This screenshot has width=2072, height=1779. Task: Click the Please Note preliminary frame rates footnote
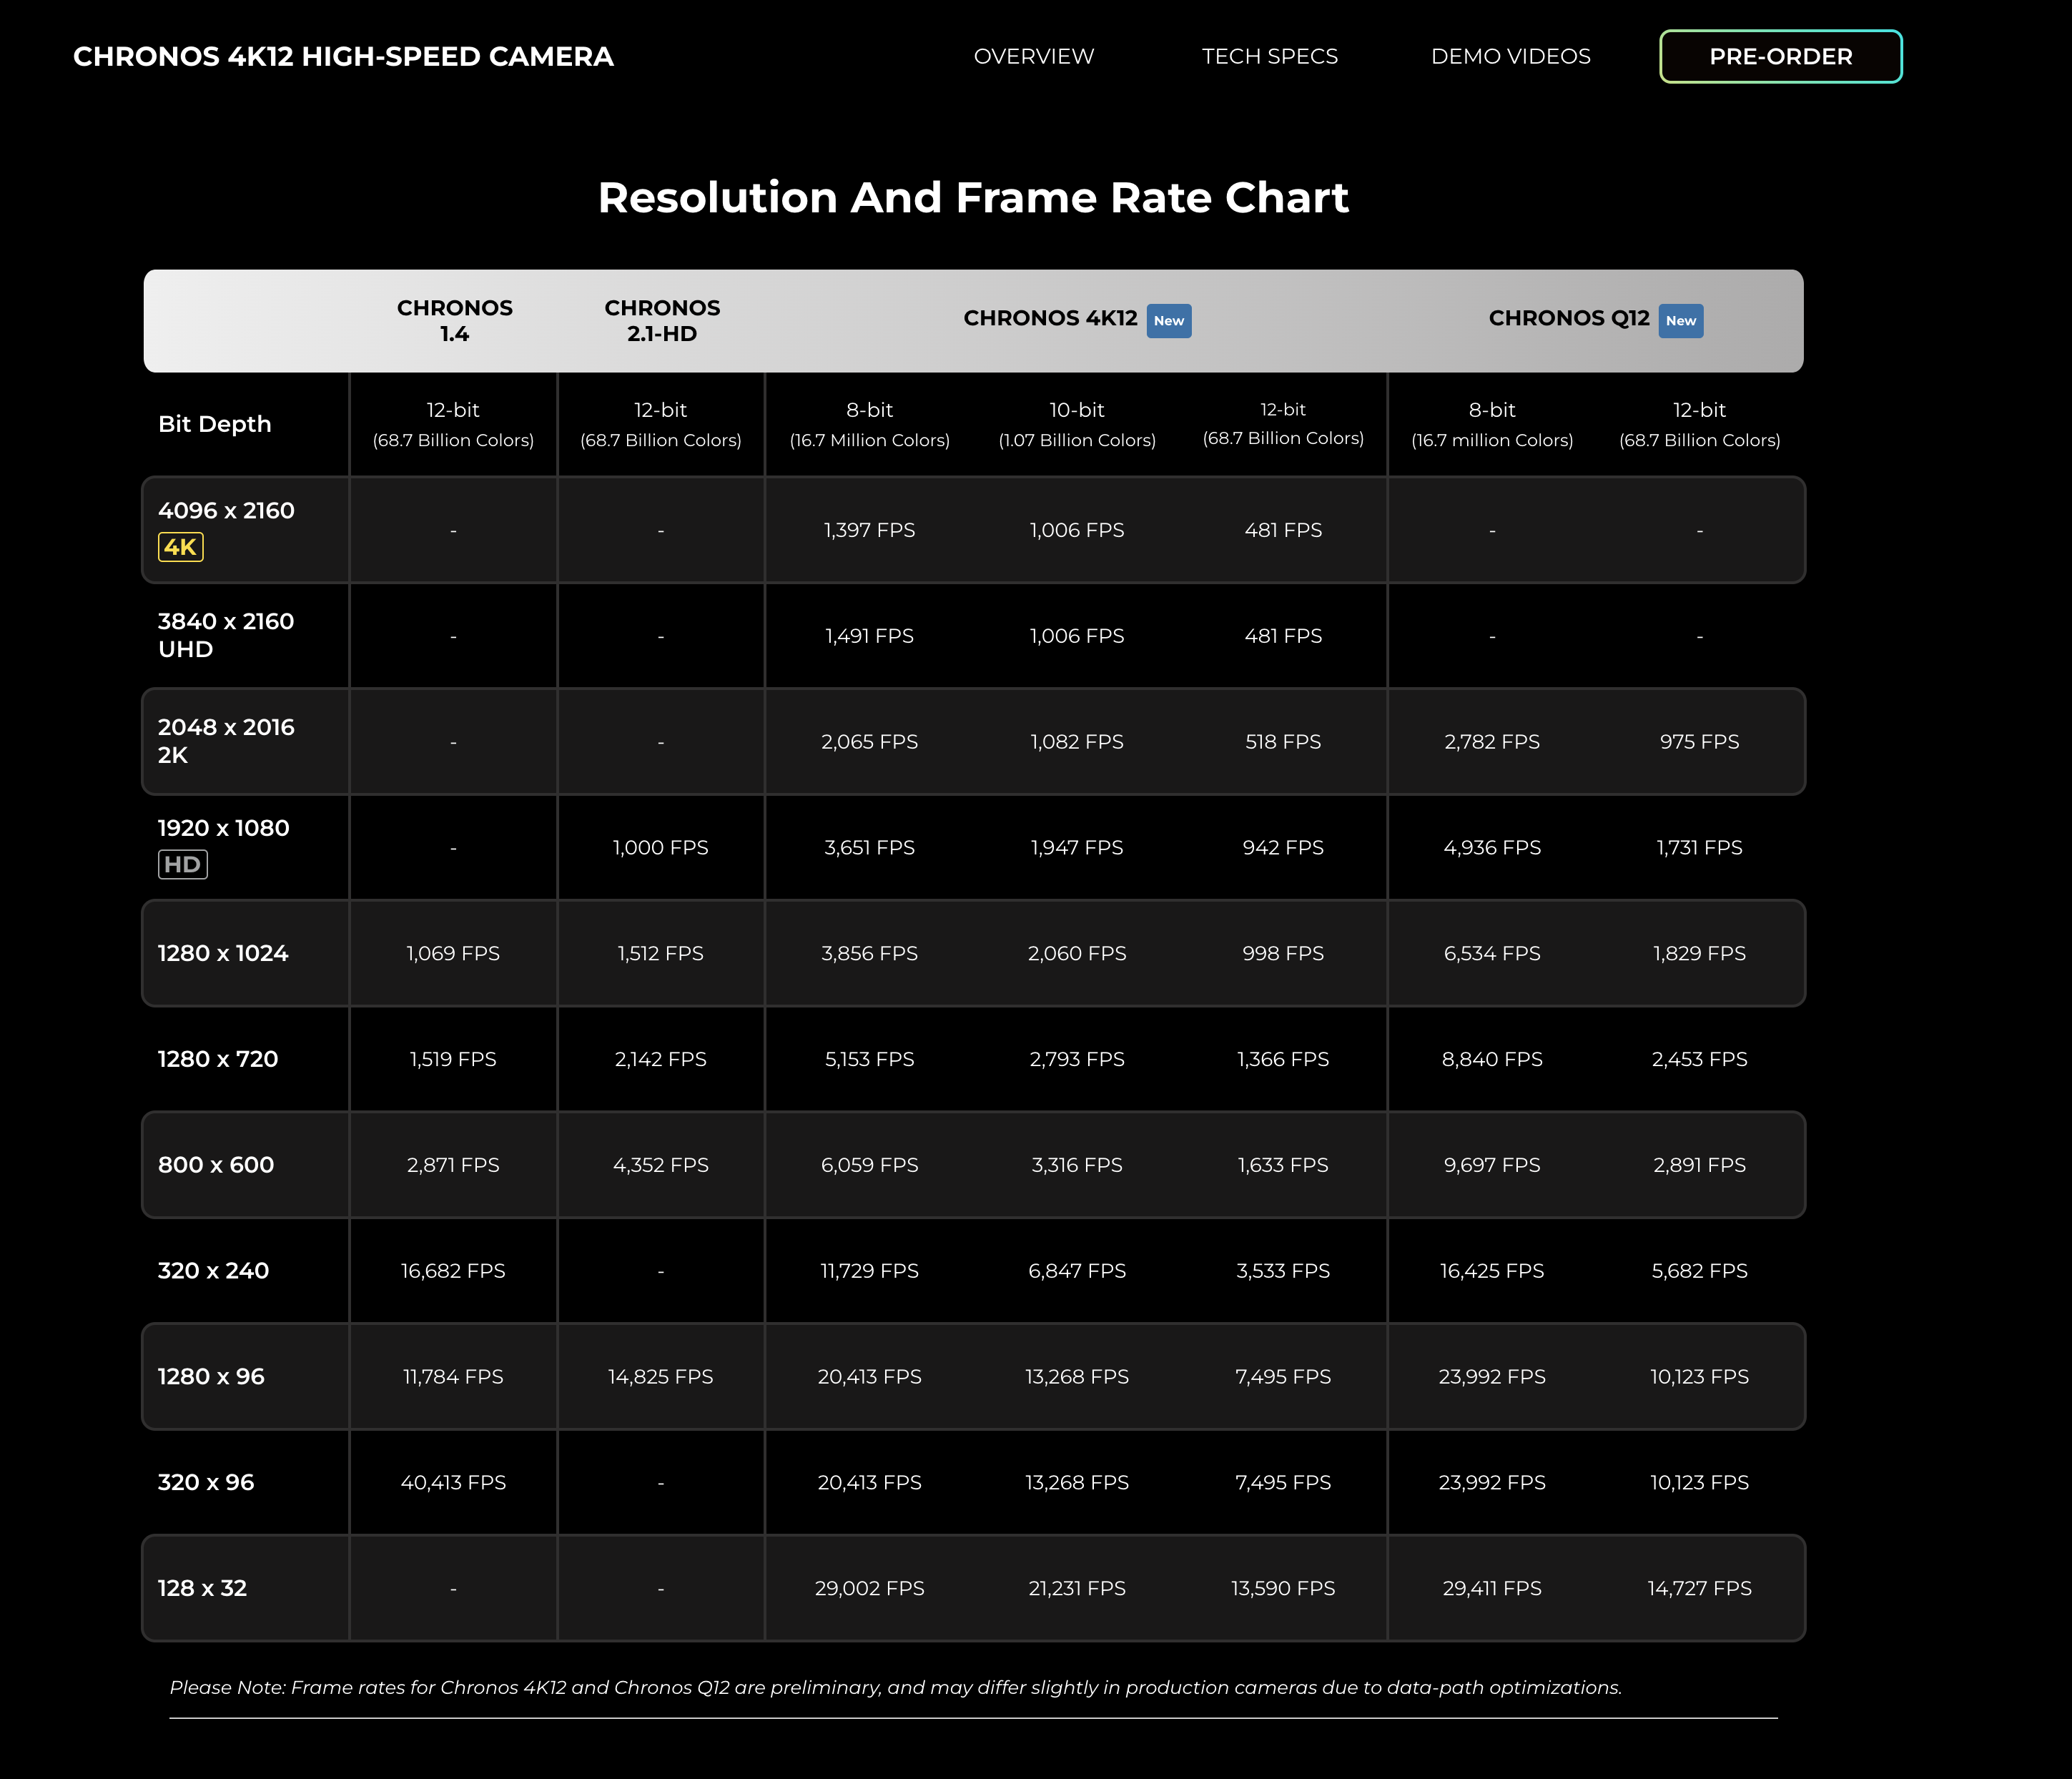[x=895, y=1688]
